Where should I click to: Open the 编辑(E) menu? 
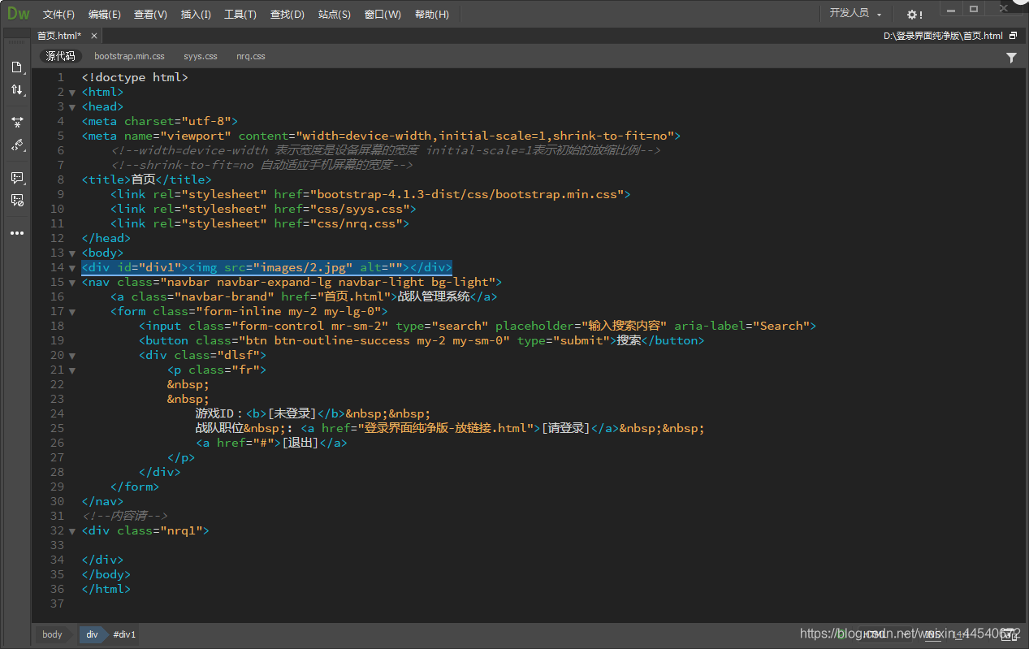105,15
